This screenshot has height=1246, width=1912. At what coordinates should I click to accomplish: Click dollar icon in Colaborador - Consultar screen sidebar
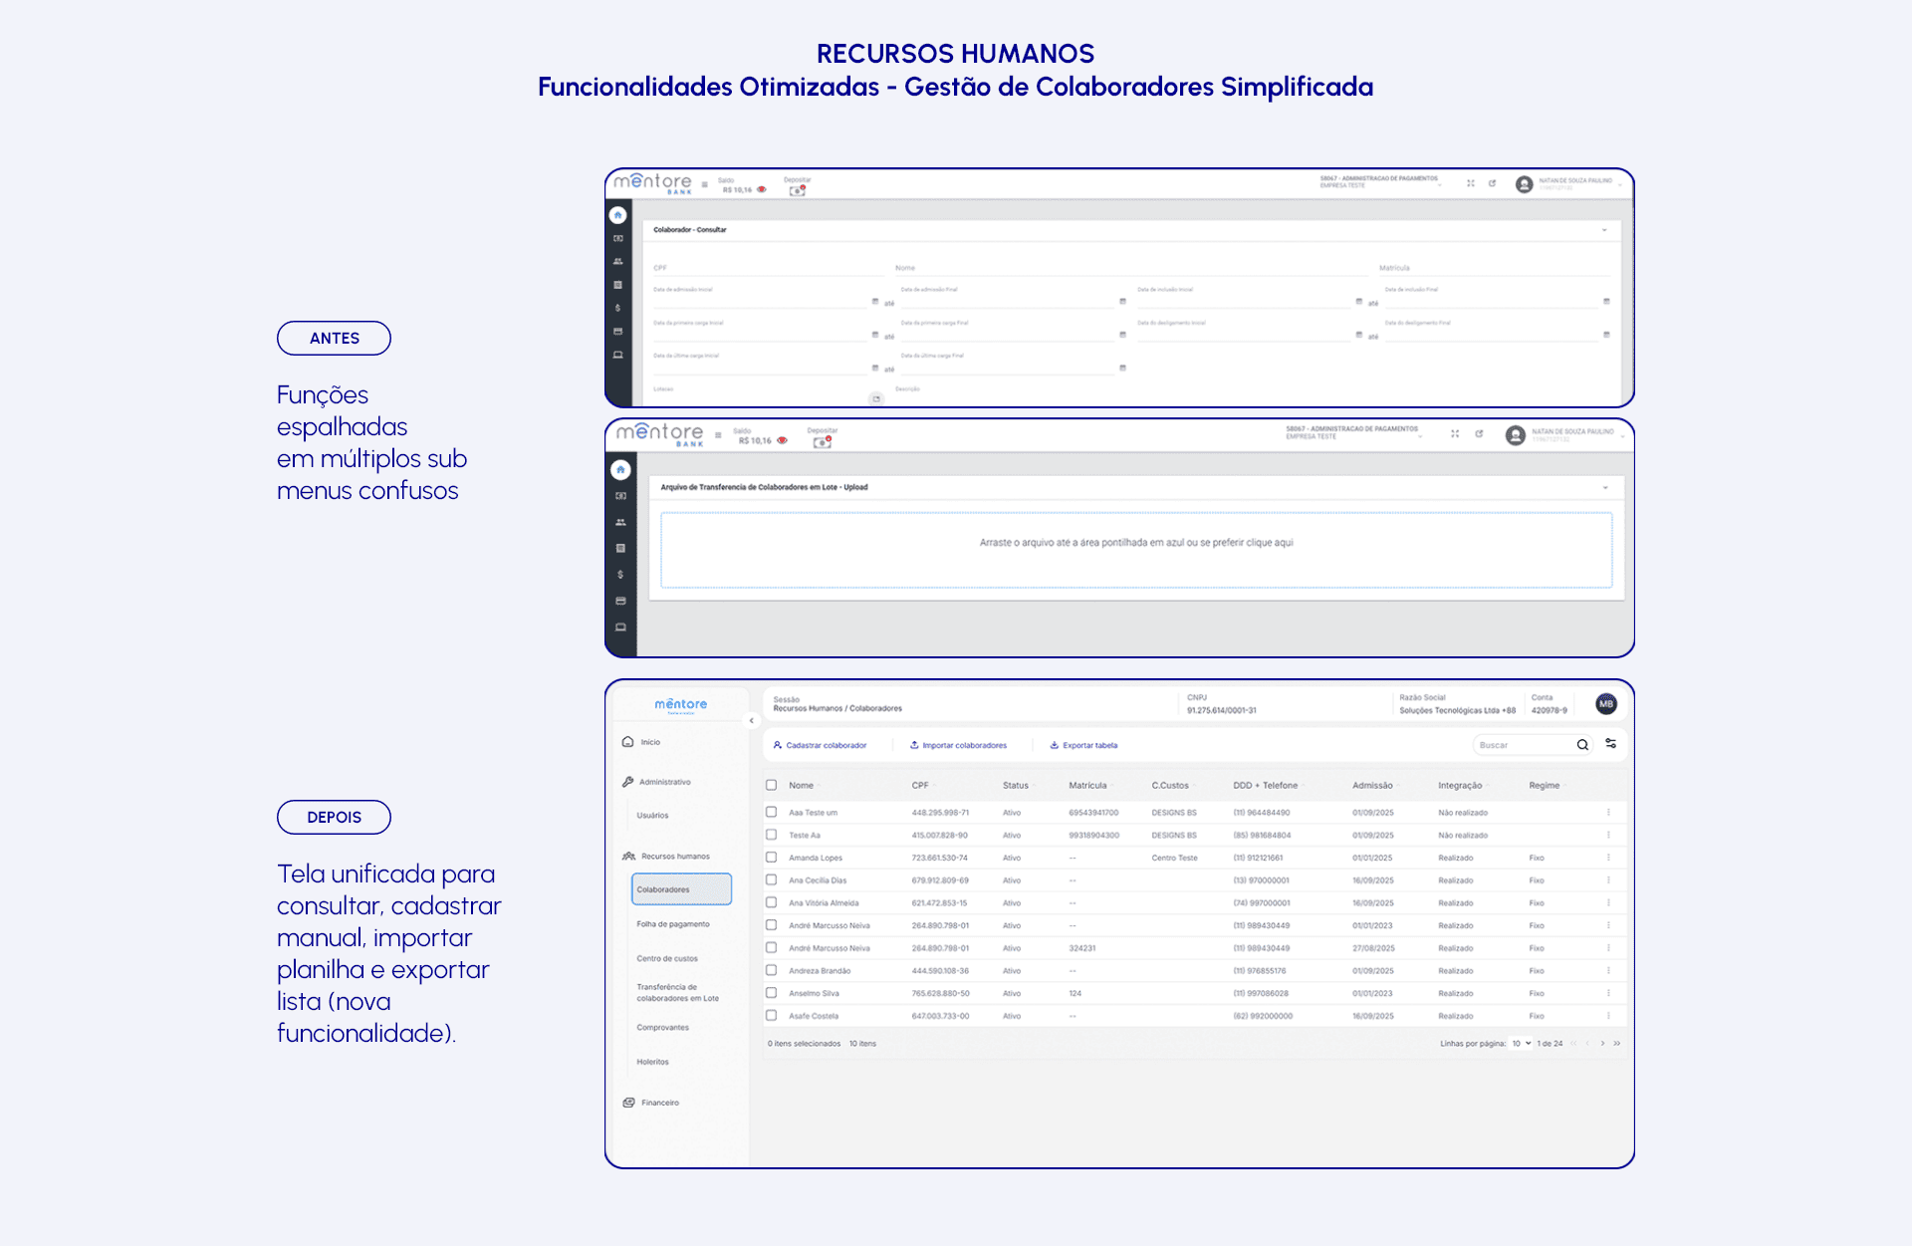617,308
